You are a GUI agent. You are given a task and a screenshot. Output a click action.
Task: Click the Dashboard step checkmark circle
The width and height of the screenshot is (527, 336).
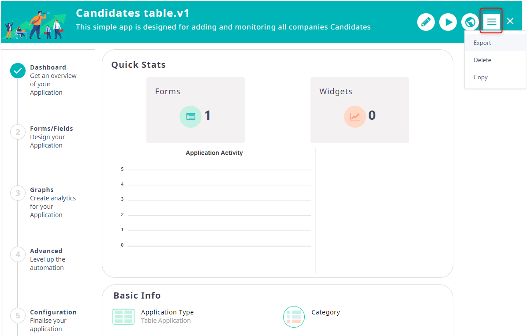coord(18,70)
